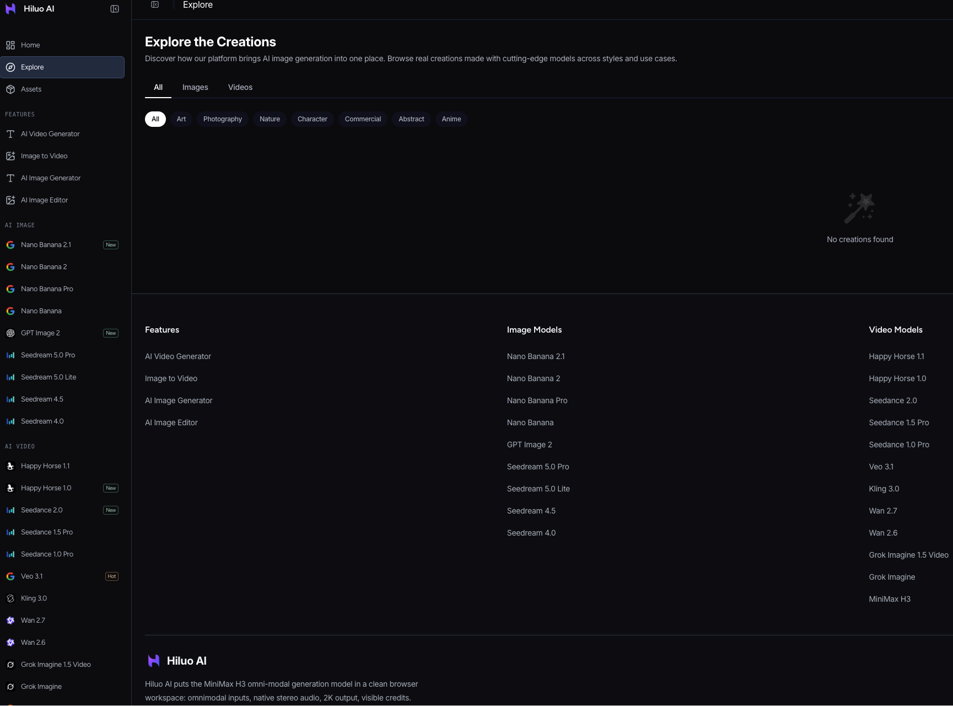Click Grok Imagine 1.5 Video sidebar icon

[x=10, y=665]
